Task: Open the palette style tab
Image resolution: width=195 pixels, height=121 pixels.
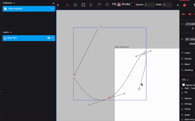Action: 185,5
